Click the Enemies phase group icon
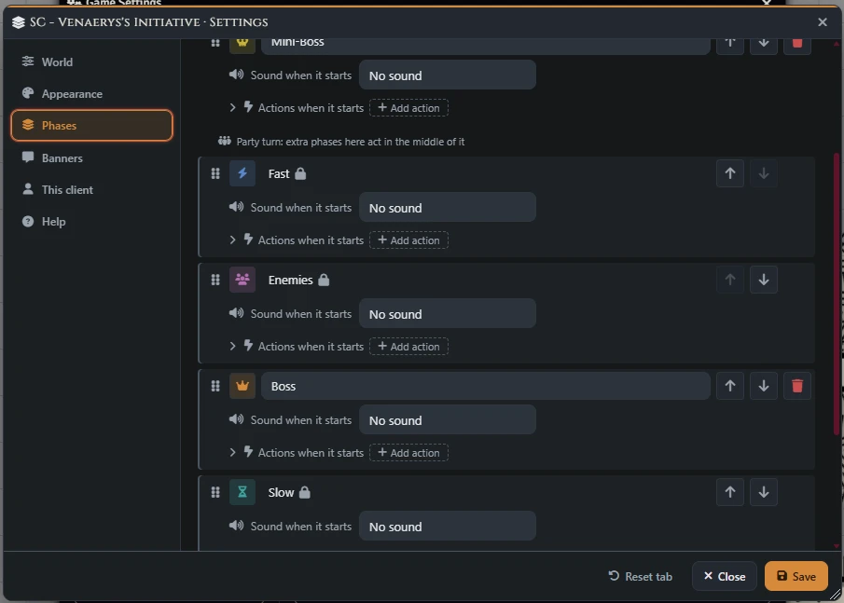This screenshot has height=603, width=844. (242, 280)
